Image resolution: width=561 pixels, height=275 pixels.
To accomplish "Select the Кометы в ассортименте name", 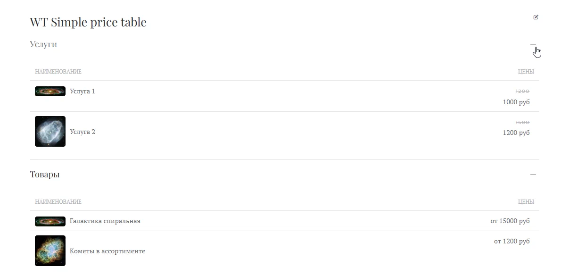I will [107, 251].
